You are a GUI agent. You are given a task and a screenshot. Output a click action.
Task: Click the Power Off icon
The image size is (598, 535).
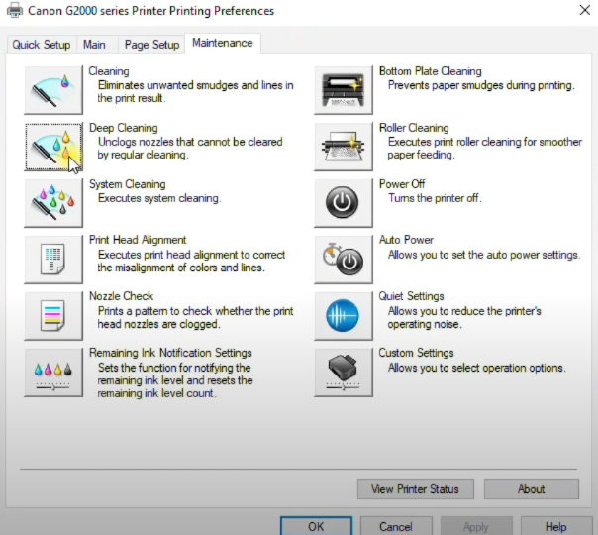(344, 203)
